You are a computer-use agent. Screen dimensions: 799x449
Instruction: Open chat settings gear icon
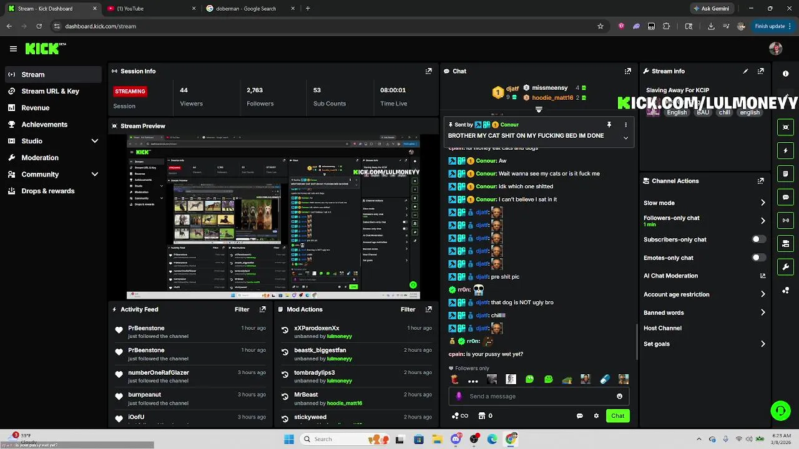[596, 416]
